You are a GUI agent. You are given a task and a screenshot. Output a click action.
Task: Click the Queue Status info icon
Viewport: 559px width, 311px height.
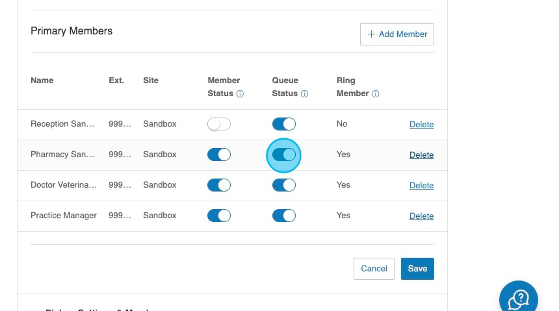tap(304, 93)
